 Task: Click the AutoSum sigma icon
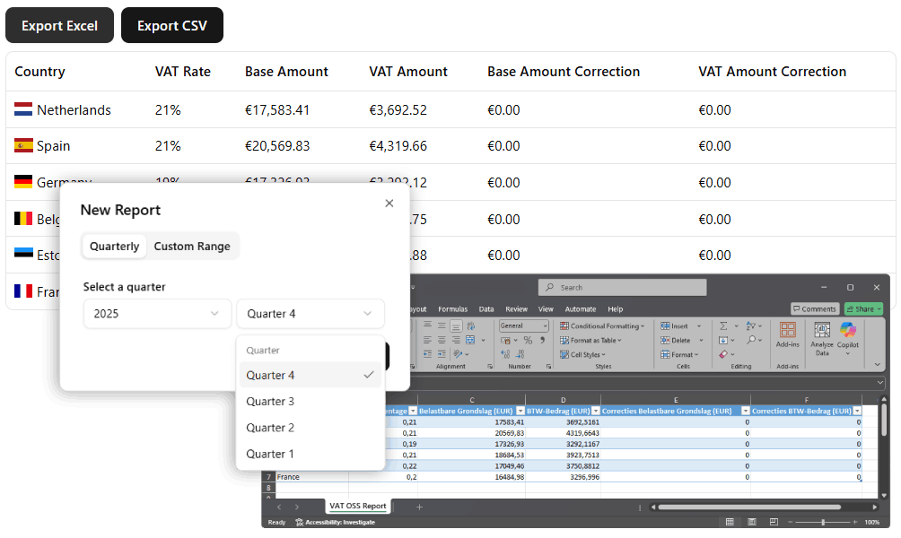coord(723,326)
